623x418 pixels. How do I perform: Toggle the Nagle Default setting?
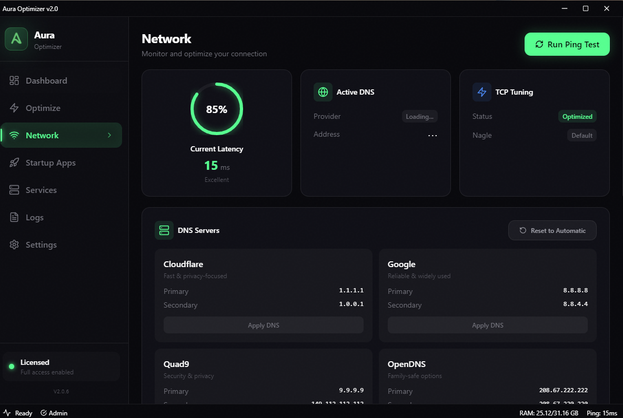click(581, 135)
